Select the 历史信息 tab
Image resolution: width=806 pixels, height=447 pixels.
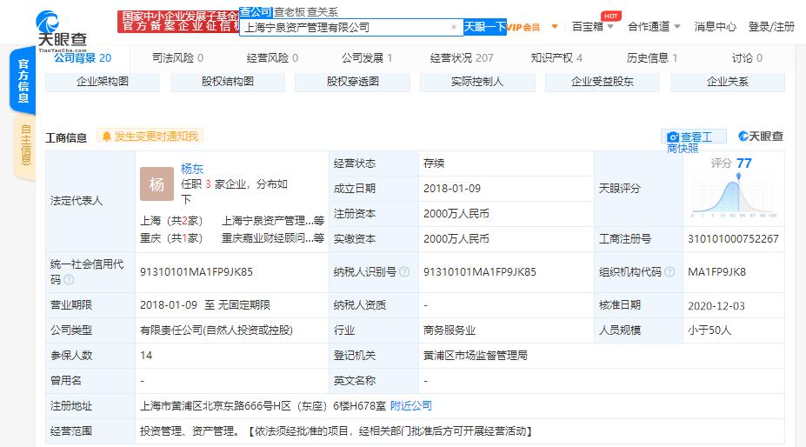tap(652, 58)
